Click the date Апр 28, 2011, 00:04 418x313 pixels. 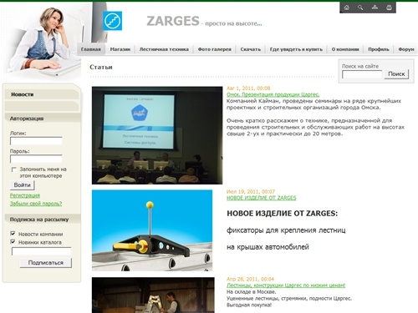(250, 279)
